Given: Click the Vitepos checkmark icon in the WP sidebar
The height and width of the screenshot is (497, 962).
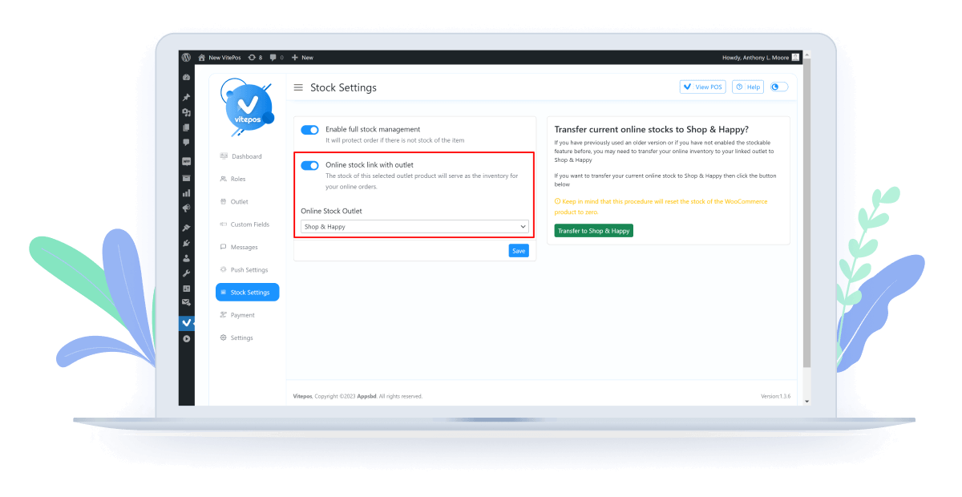Looking at the screenshot, I should [x=186, y=322].
